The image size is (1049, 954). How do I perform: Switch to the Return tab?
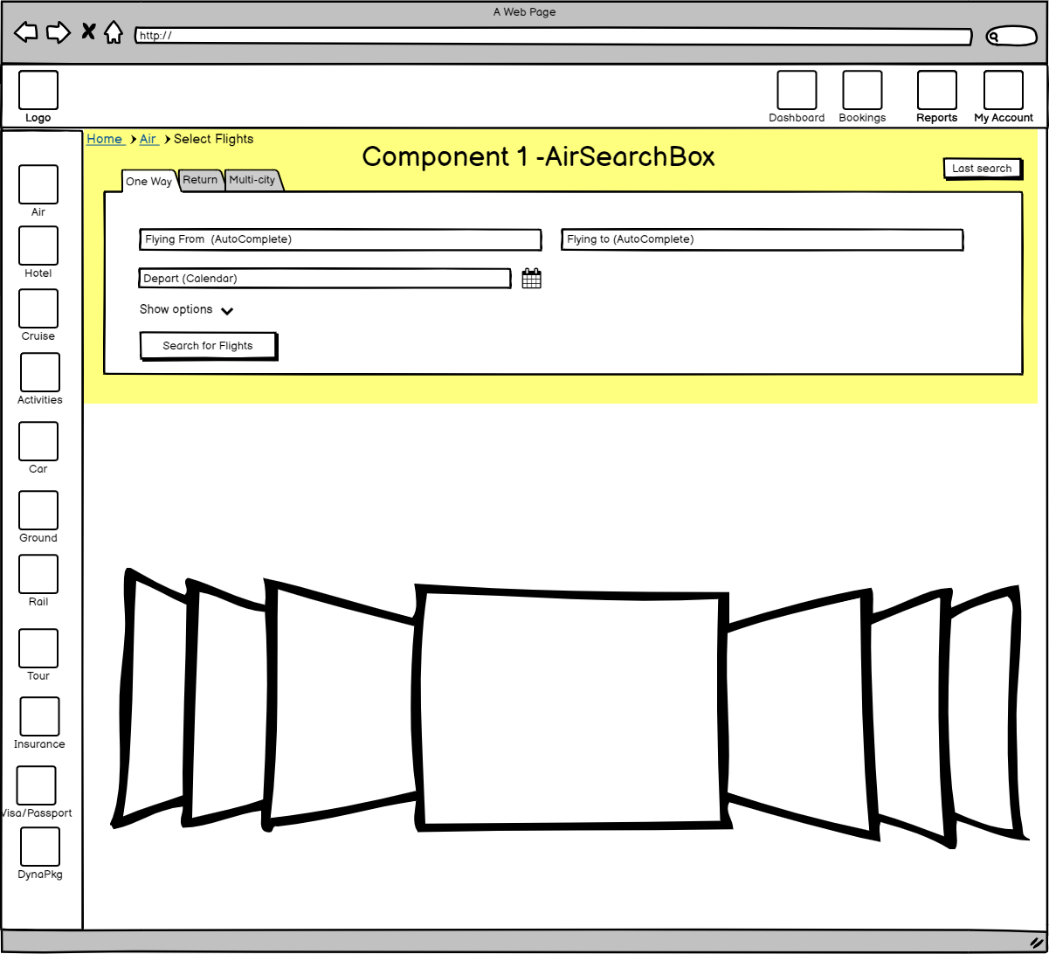pos(200,180)
